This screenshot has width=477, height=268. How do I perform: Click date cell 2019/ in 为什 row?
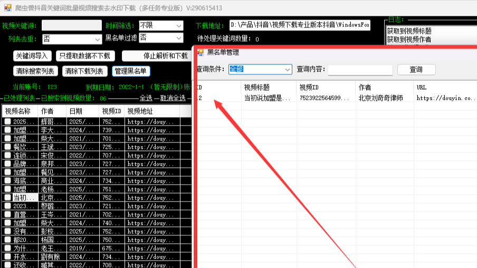pos(83,248)
